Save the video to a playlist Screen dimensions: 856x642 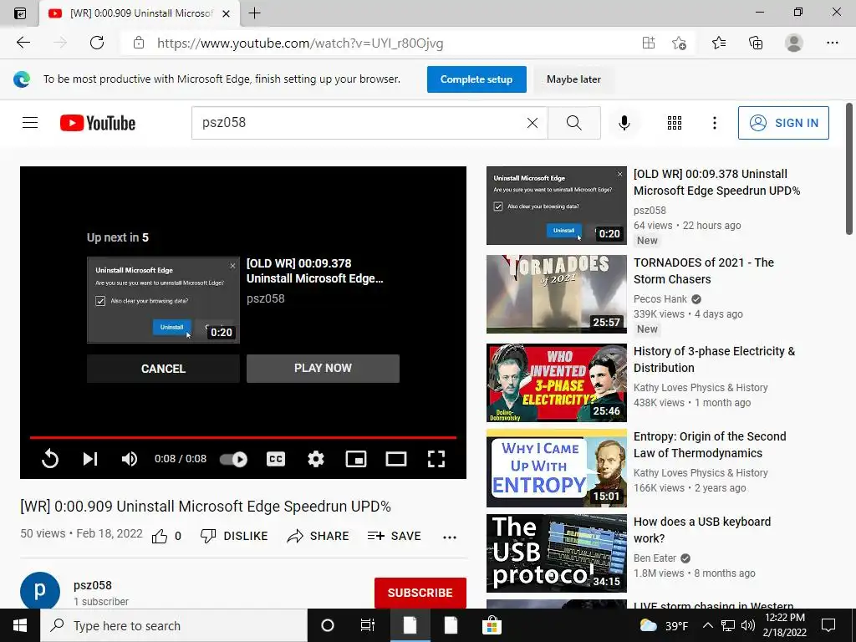click(x=394, y=536)
